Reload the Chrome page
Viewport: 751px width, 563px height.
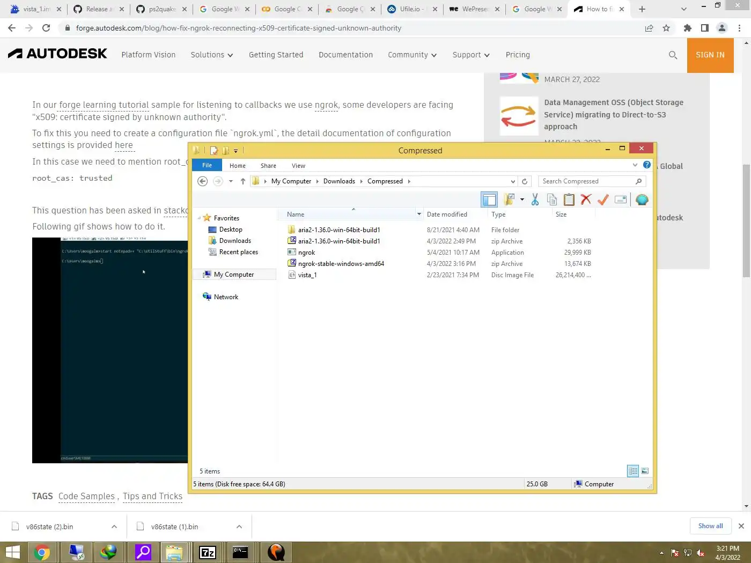point(46,28)
